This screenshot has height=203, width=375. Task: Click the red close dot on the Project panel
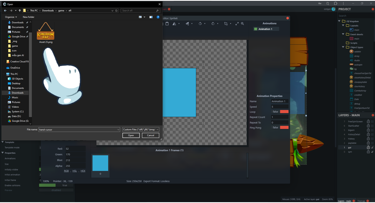click(x=372, y=9)
